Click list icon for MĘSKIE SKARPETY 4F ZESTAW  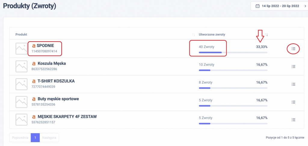(294, 120)
